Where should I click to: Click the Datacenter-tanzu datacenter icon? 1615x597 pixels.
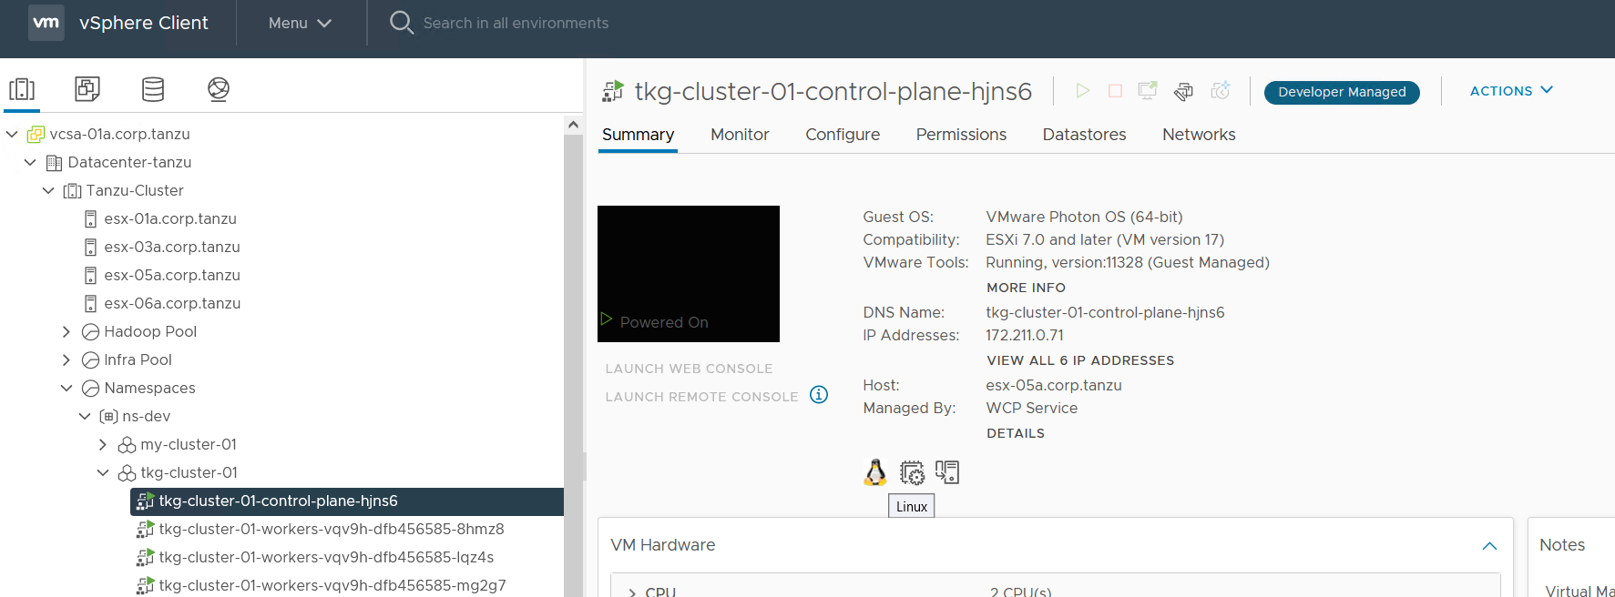(54, 163)
